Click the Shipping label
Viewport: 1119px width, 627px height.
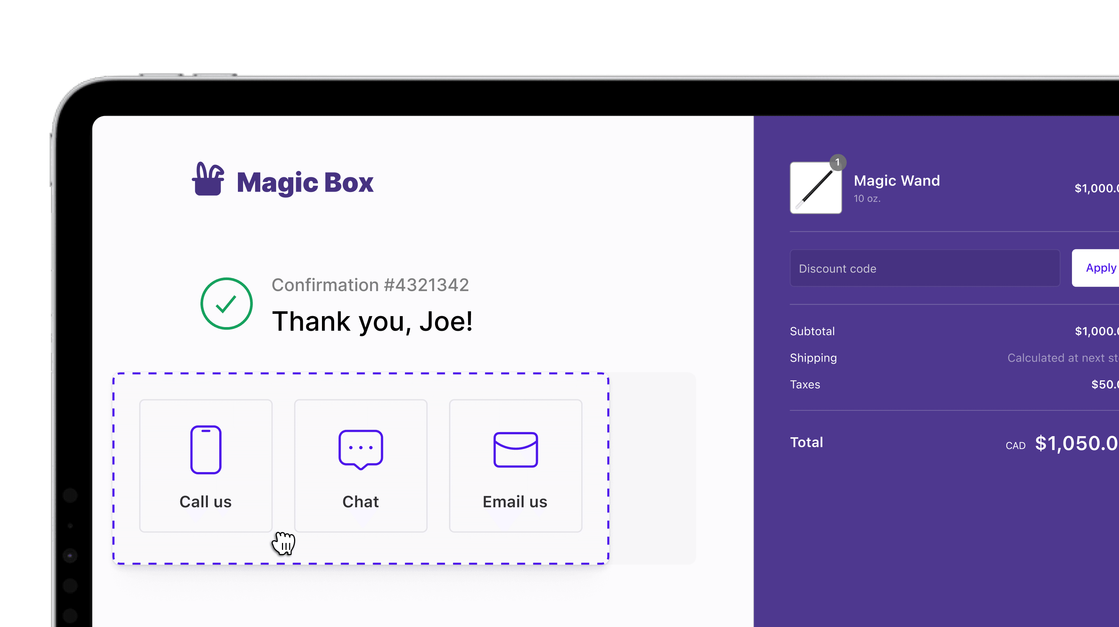coord(813,358)
